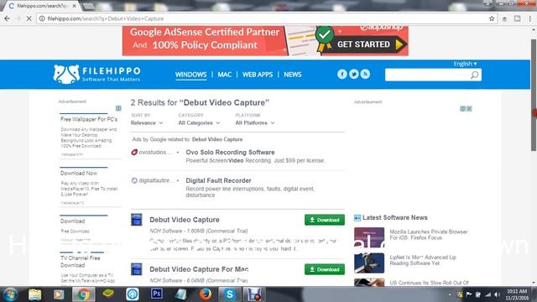This screenshot has height=302, width=537.
Task: Open Free Wallpaper For PC's ad
Action: pos(89,119)
